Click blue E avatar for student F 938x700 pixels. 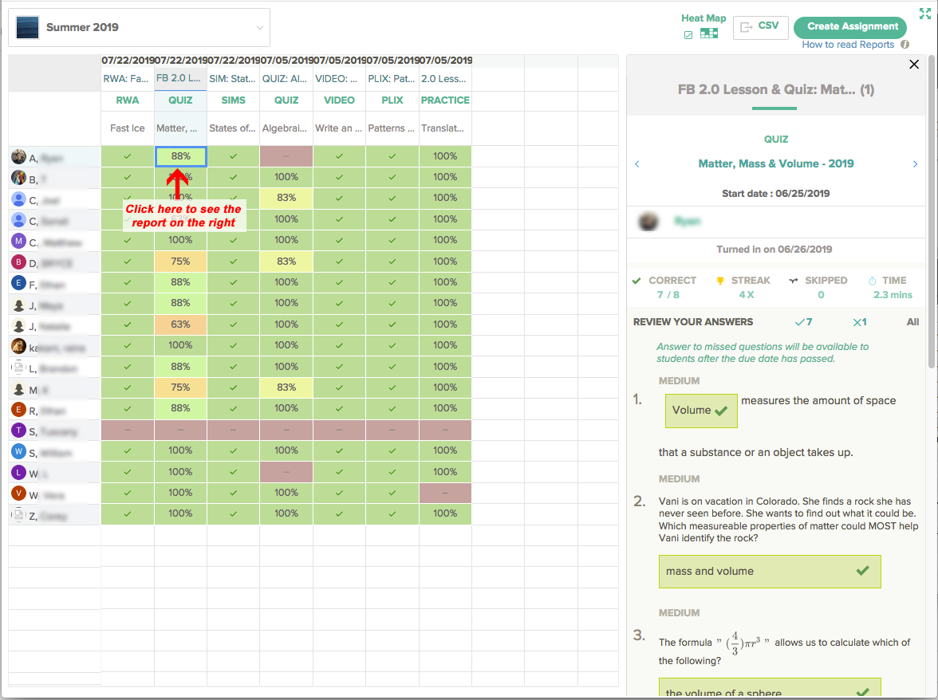(x=18, y=283)
